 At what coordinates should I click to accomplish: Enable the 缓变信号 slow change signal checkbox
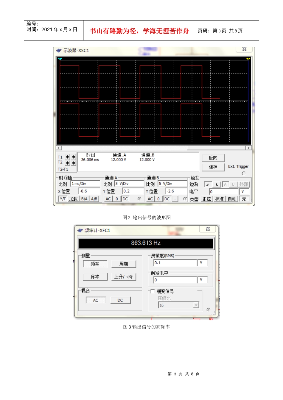click(153, 291)
